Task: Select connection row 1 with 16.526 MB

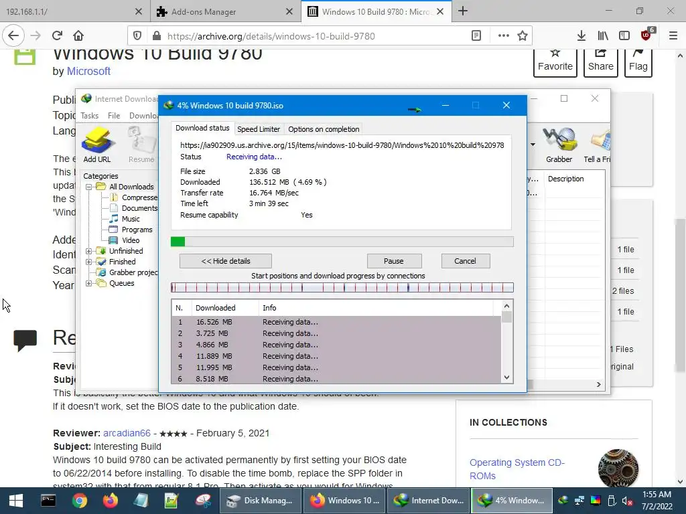Action: pyautogui.click(x=336, y=322)
